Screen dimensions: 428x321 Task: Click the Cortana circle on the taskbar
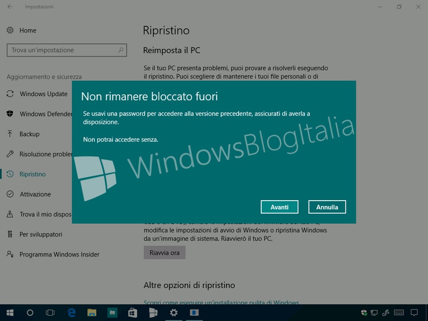click(x=30, y=313)
